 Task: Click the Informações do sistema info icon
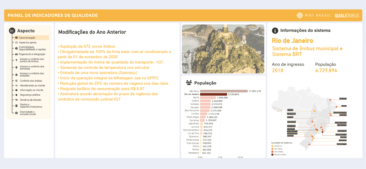click(x=276, y=31)
